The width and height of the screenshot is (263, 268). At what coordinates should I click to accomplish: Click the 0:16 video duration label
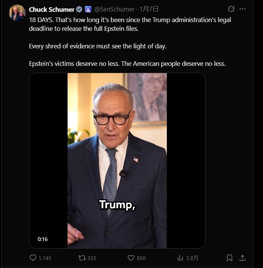click(x=43, y=239)
